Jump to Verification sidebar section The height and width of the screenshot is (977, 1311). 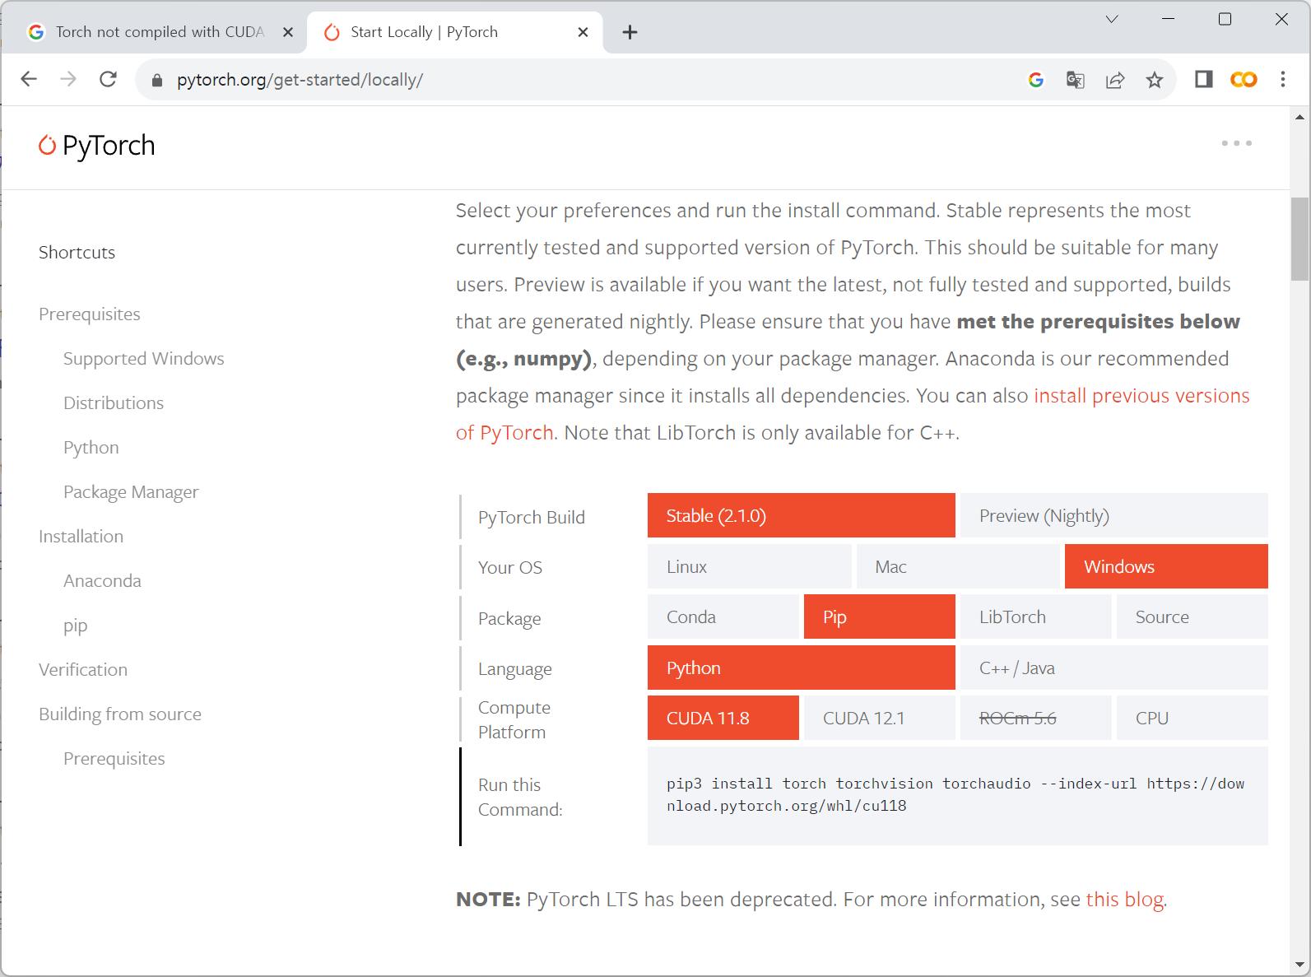[x=83, y=670]
